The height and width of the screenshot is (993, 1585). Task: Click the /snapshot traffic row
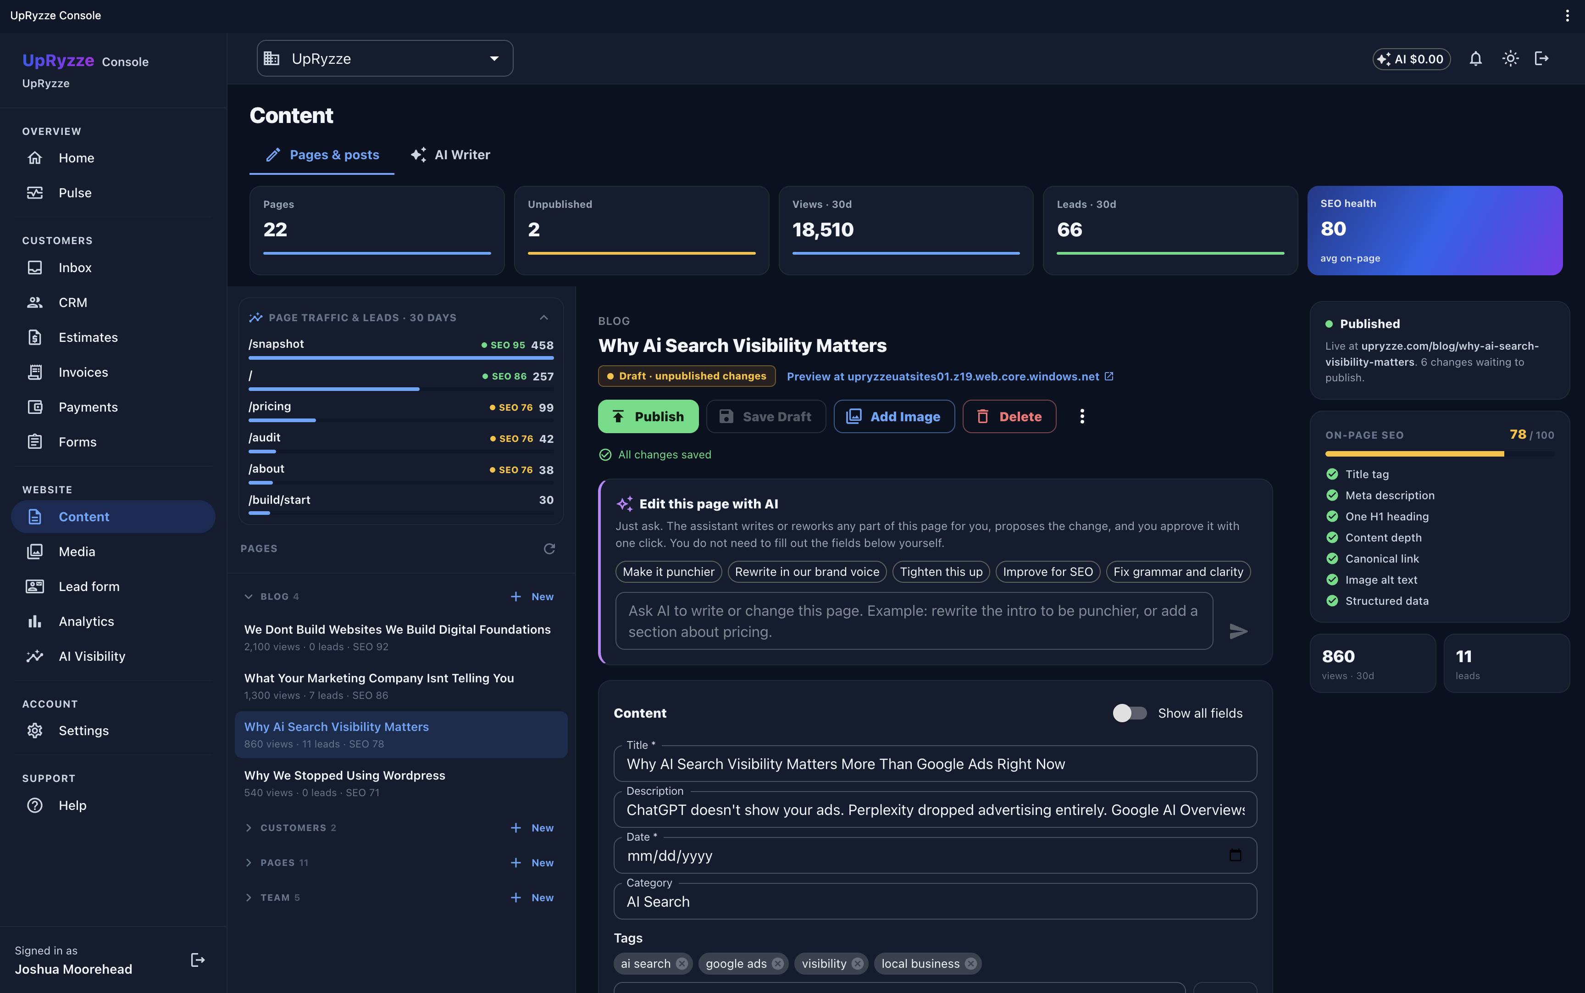pos(401,348)
